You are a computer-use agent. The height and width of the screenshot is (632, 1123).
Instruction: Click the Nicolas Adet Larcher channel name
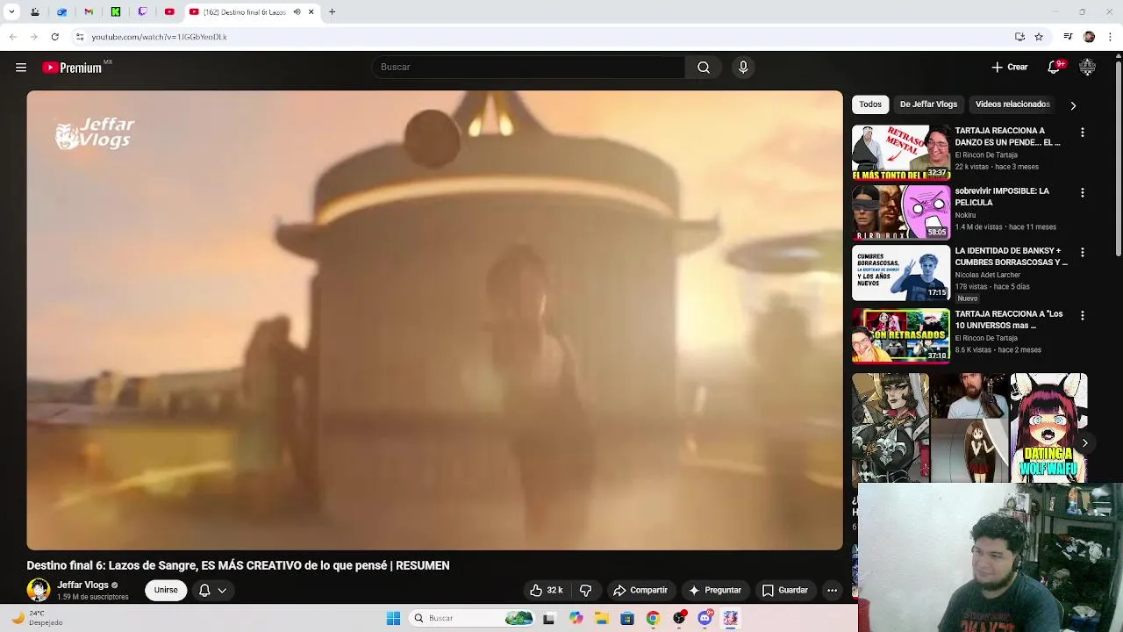[988, 275]
